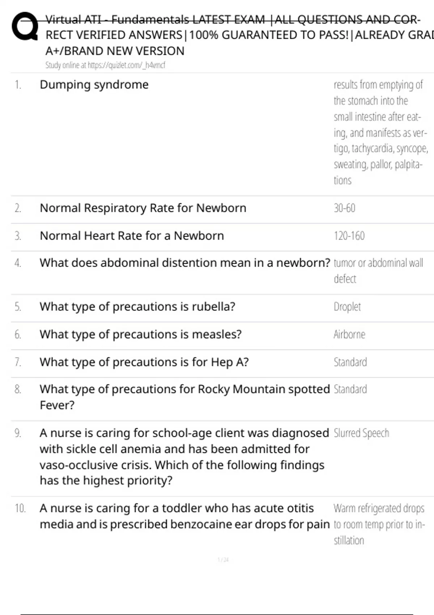Open the quizlet.com study online link
This screenshot has height=615, width=434.
point(105,65)
